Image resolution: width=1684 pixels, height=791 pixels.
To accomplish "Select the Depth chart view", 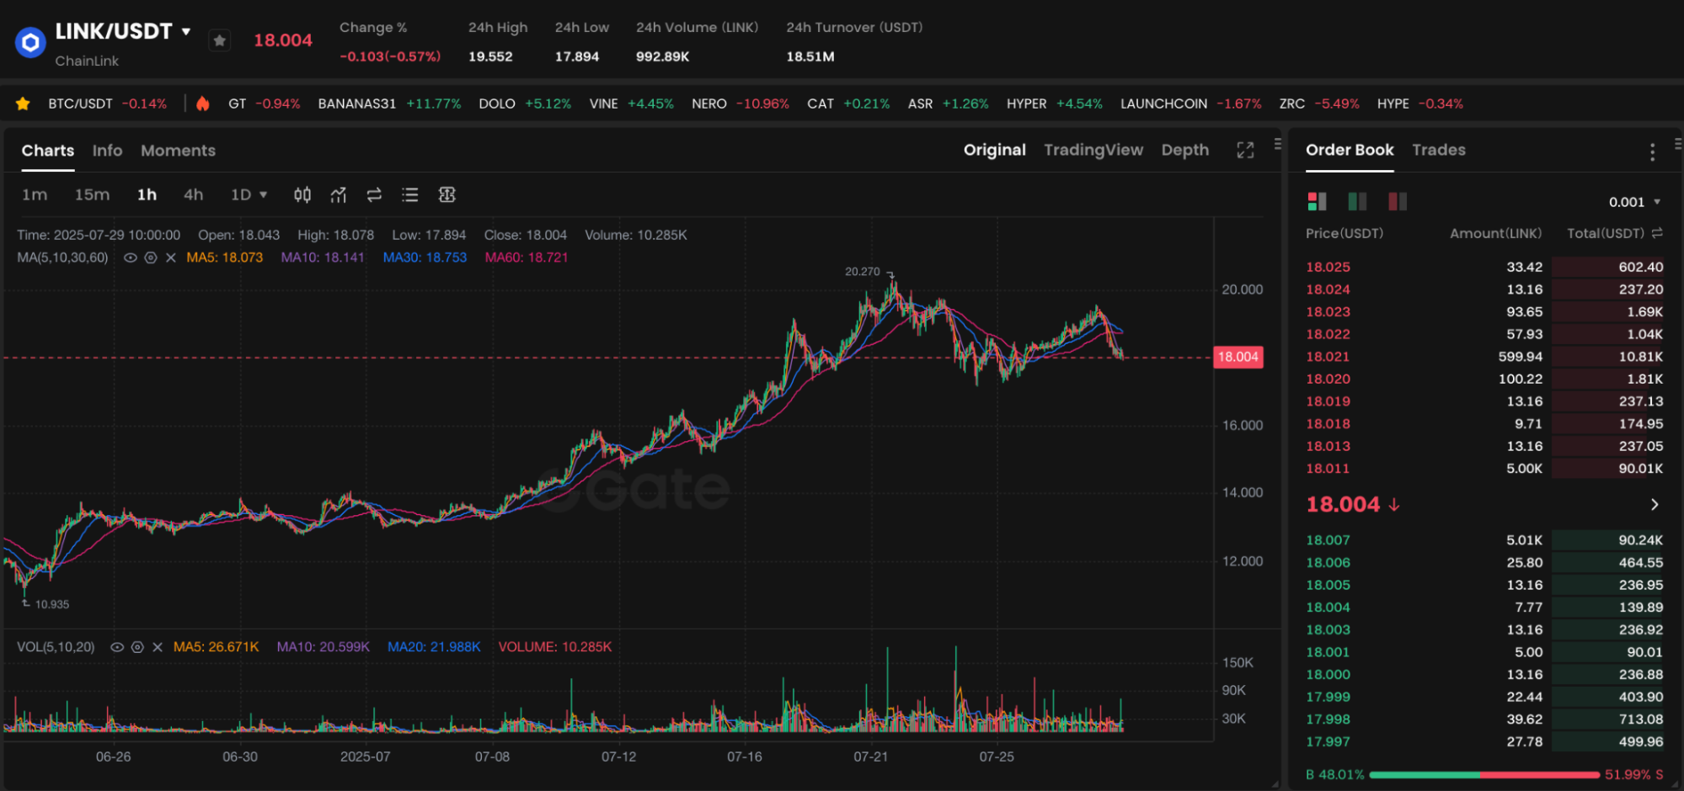I will 1185,150.
